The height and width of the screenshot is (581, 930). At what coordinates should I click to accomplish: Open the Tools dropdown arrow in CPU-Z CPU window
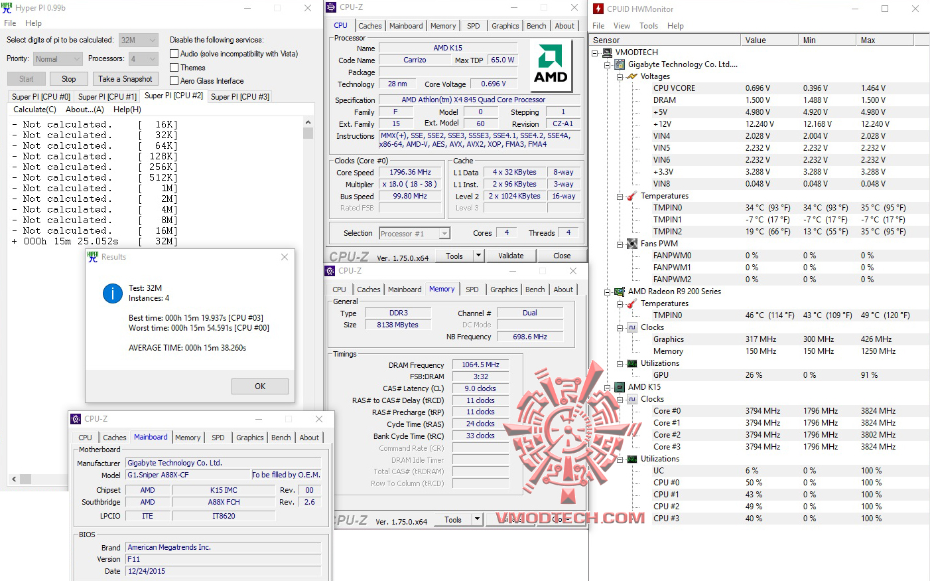coord(478,256)
